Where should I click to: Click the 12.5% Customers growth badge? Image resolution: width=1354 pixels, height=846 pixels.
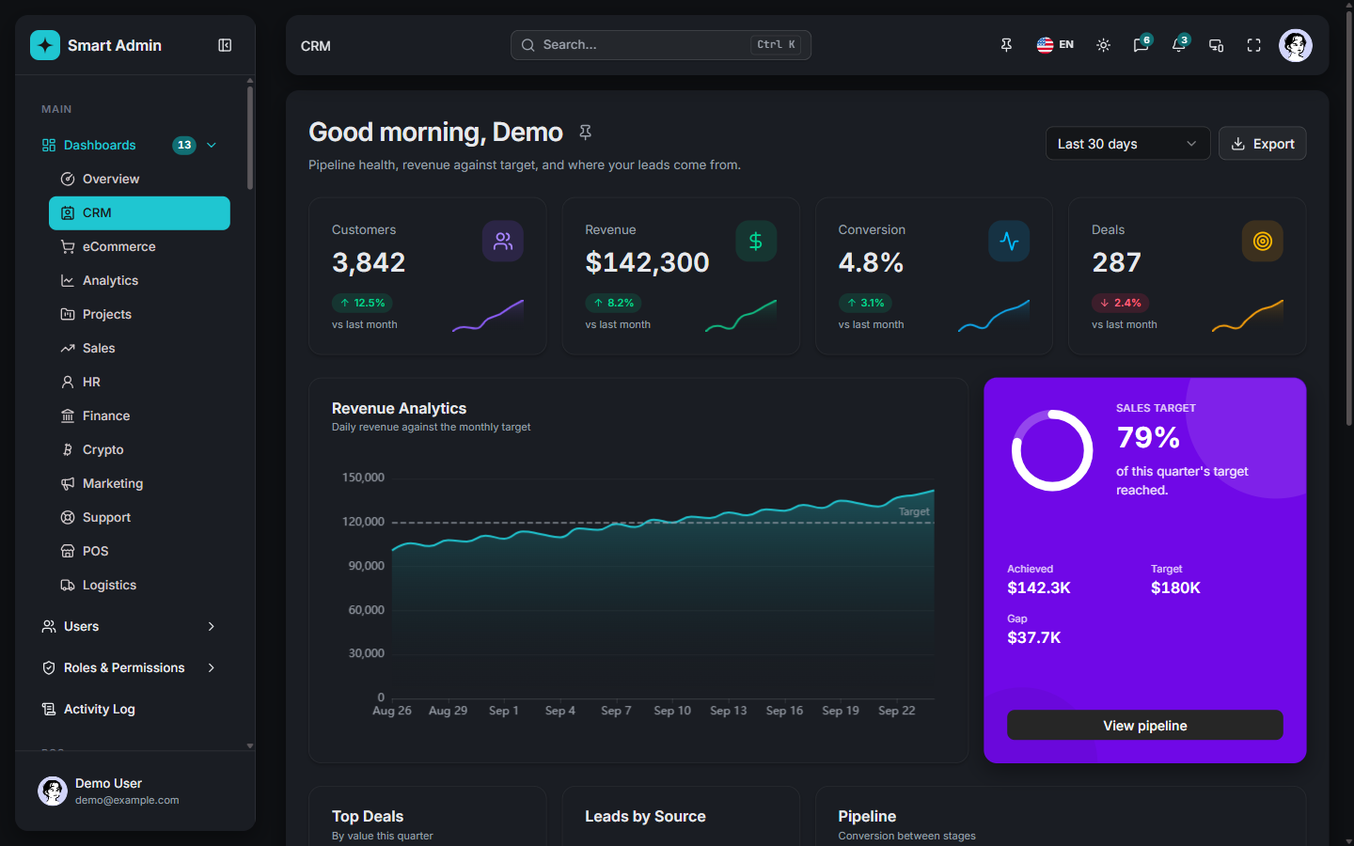click(x=363, y=303)
